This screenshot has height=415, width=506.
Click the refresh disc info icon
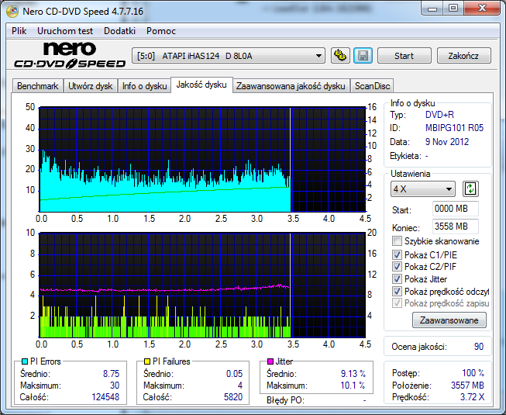(x=470, y=189)
